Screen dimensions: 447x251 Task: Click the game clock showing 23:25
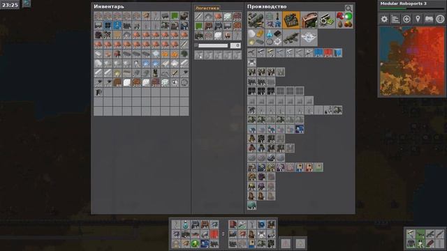pyautogui.click(x=10, y=5)
